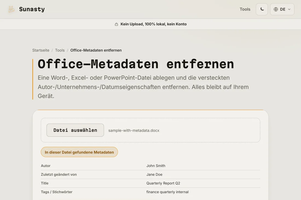
Task: Select the banner text "Kein Upload, 100% lokal, kein Konto"
Action: click(154, 24)
